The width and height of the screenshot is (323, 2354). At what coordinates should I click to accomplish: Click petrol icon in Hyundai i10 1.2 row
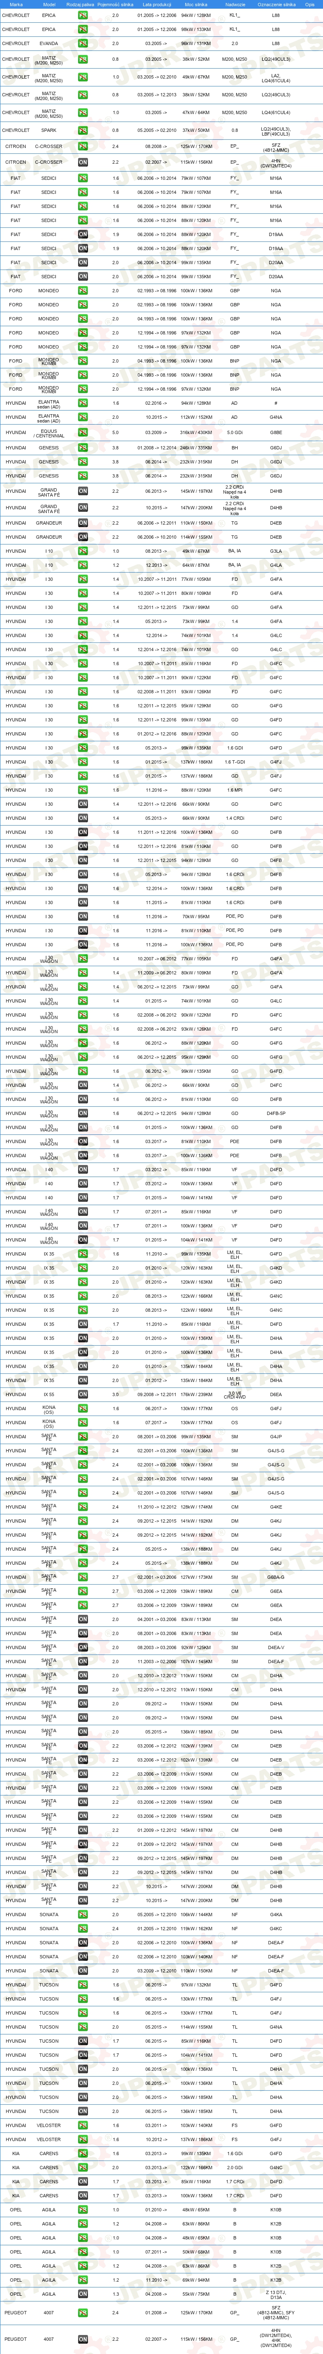pyautogui.click(x=83, y=565)
